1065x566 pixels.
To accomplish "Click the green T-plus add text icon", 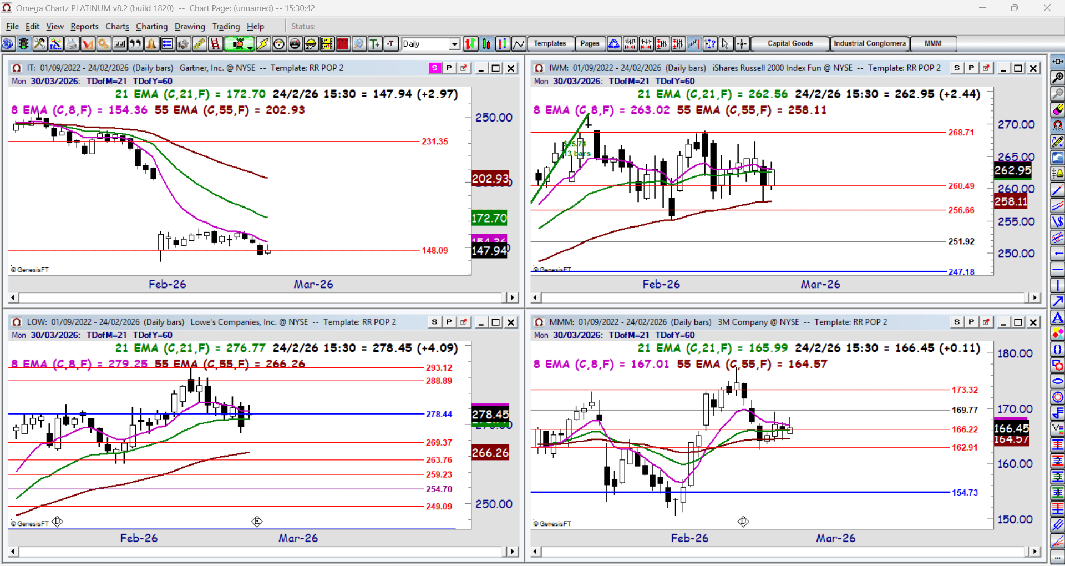I will [375, 44].
